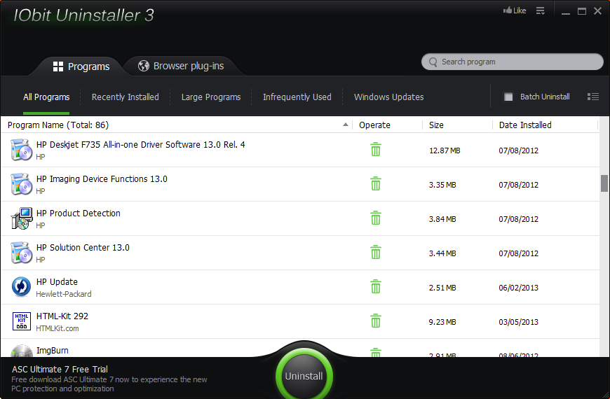The width and height of the screenshot is (610, 399).
Task: Click install date 03/05/2013
Action: pyautogui.click(x=519, y=322)
